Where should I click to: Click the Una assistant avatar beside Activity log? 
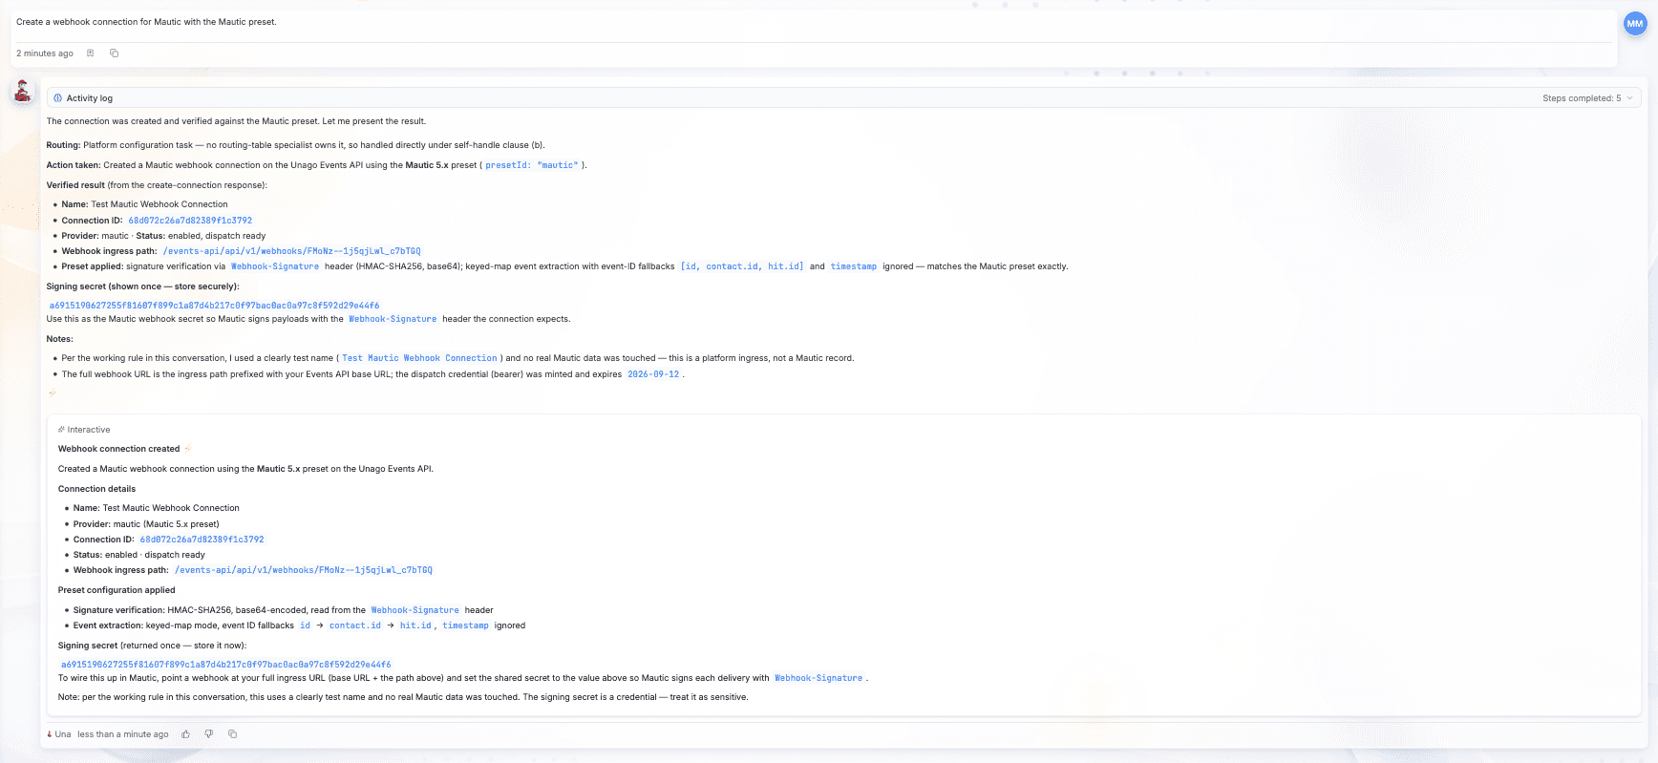click(23, 91)
